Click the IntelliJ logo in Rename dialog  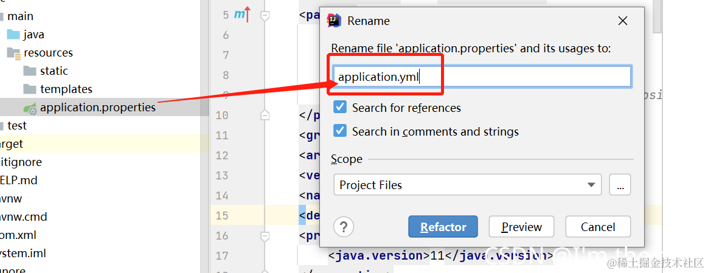pyautogui.click(x=334, y=21)
